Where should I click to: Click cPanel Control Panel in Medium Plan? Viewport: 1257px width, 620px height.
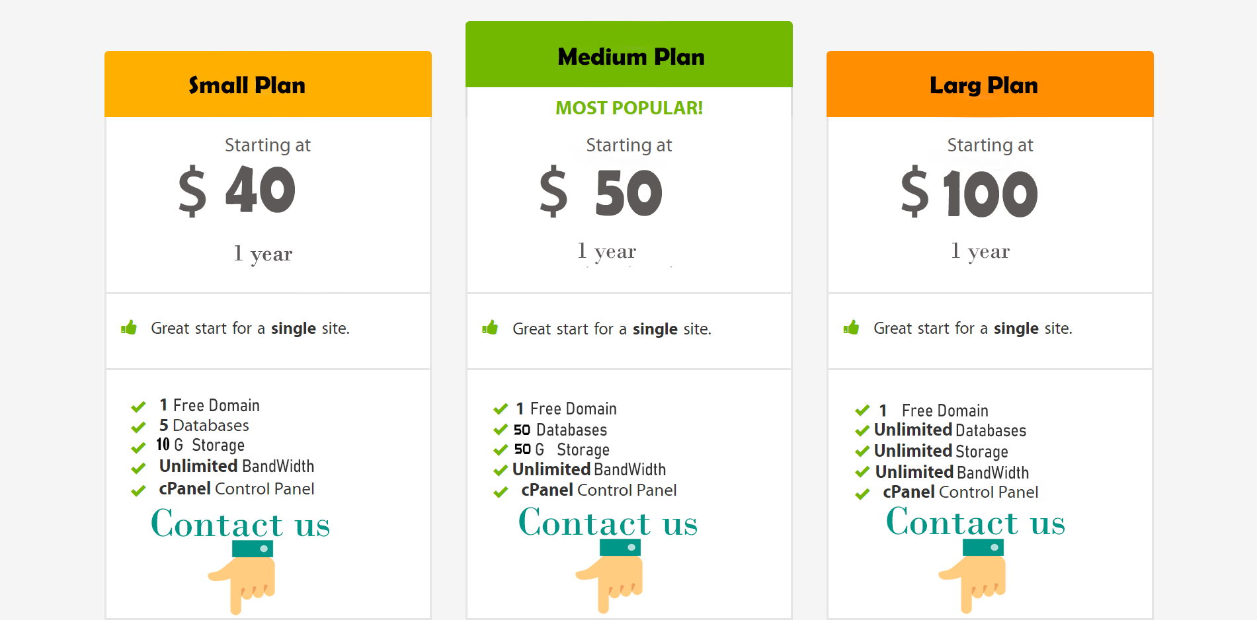click(x=599, y=490)
